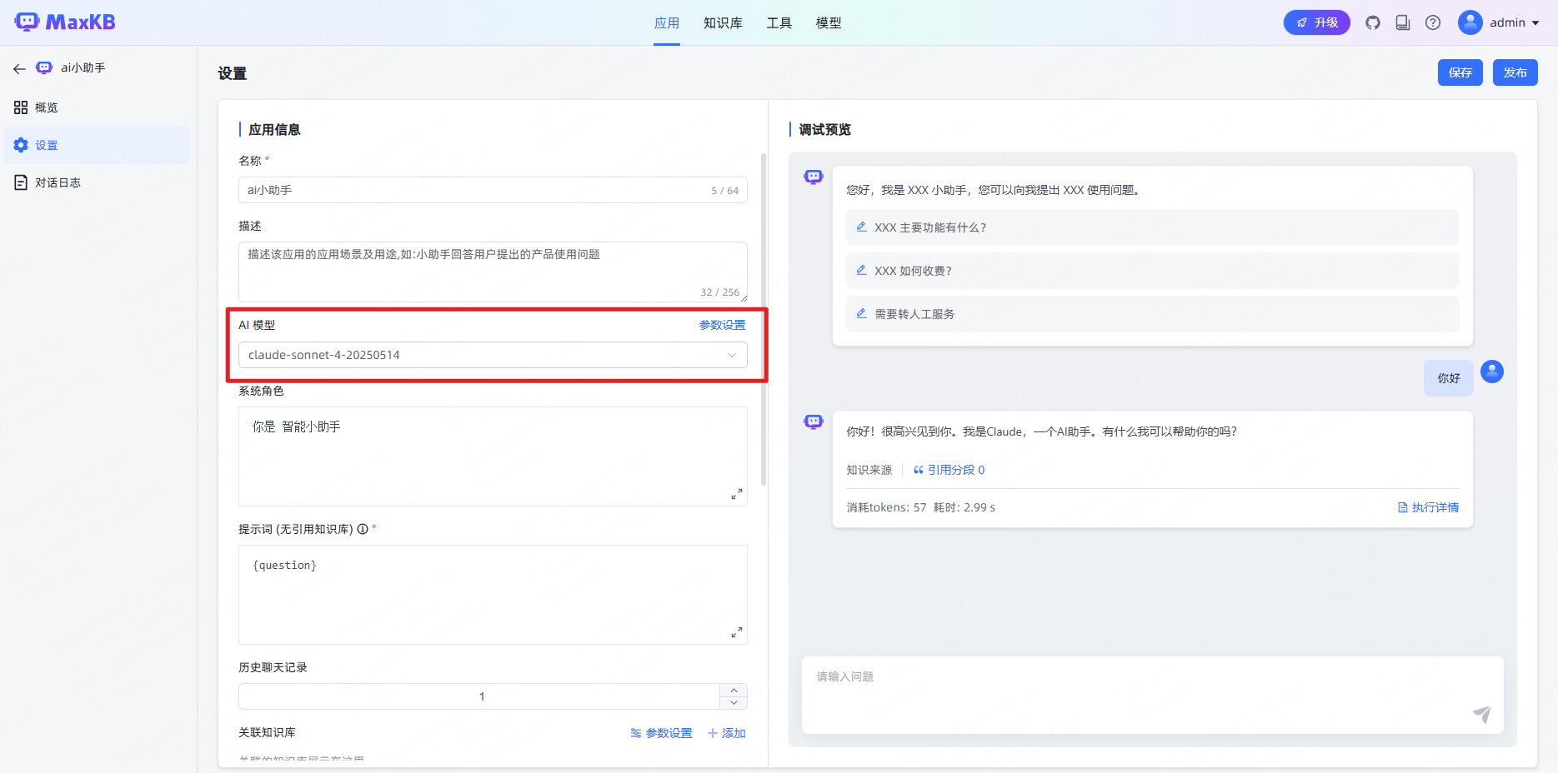1558x773 pixels.
Task: Open the GitHub repository icon
Action: coord(1373,22)
